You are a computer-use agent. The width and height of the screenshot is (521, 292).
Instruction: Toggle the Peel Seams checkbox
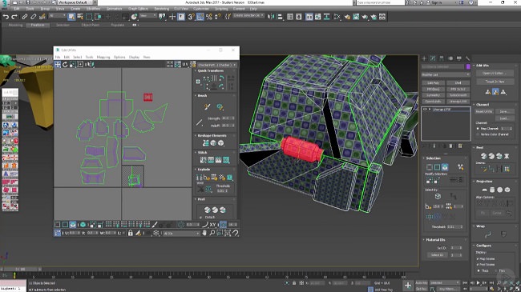[478, 265]
